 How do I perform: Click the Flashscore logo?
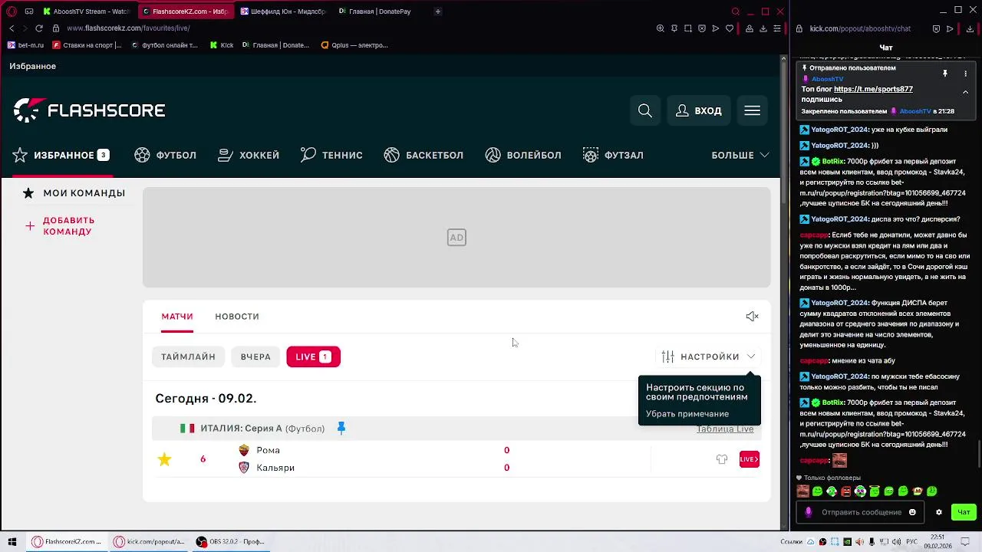click(x=89, y=110)
